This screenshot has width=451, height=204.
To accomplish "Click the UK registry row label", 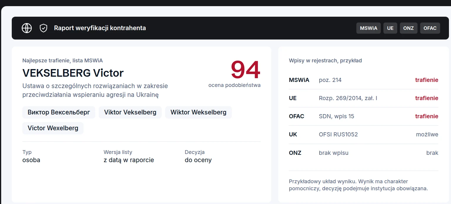I will 293,134.
